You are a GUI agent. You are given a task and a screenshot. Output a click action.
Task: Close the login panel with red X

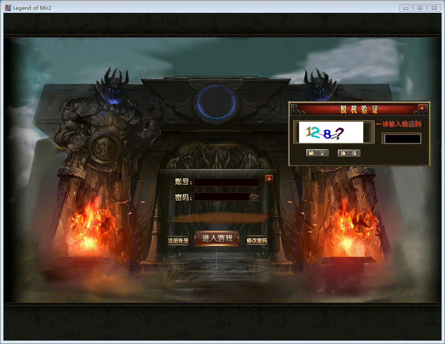(x=269, y=179)
